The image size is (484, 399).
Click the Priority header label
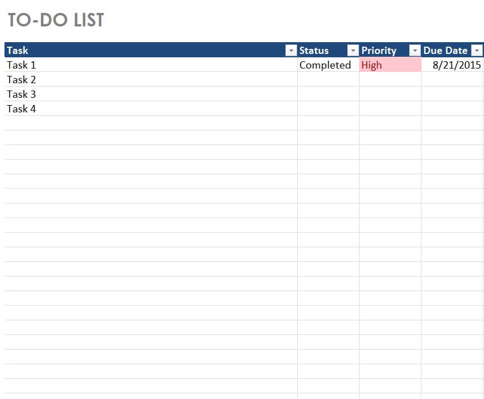(x=379, y=51)
